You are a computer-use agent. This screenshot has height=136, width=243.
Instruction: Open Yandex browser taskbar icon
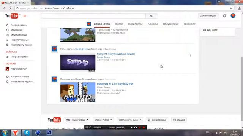tap(16, 133)
